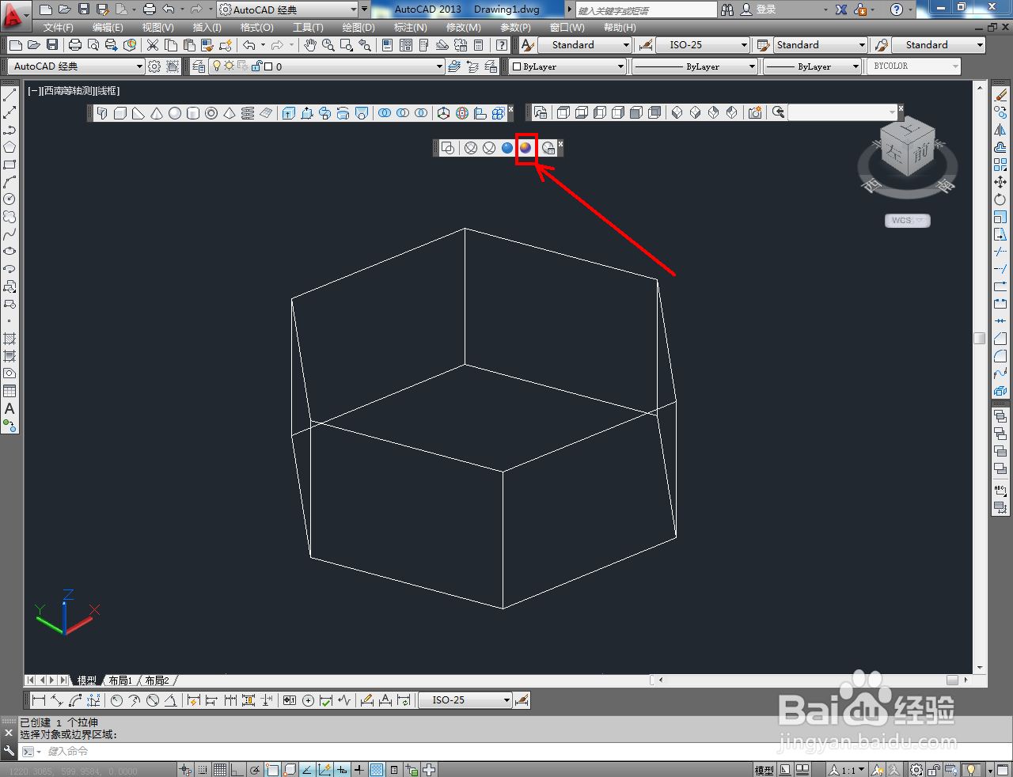This screenshot has width=1013, height=777.
Task: Click the Pan hand tool
Action: tap(310, 45)
